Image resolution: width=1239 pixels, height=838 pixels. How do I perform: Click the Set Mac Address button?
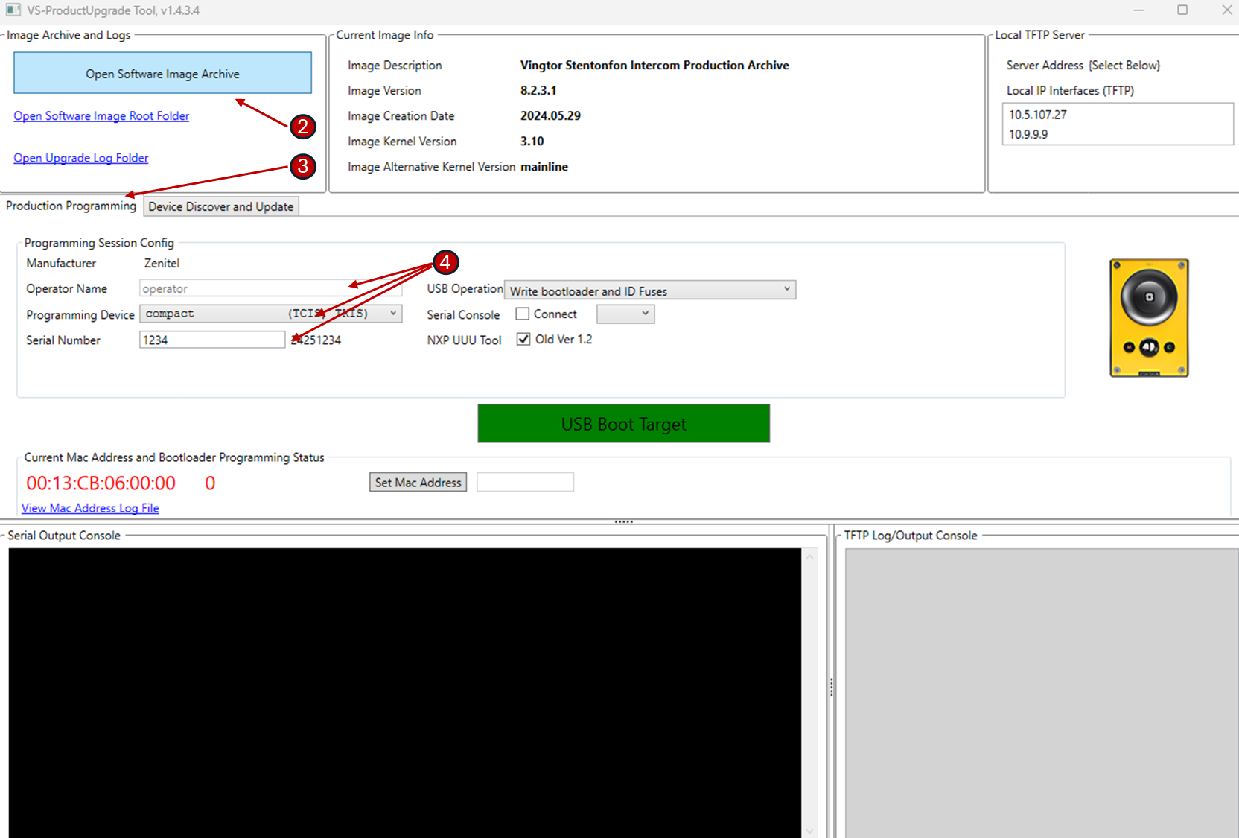point(418,483)
